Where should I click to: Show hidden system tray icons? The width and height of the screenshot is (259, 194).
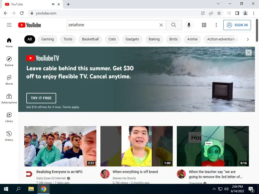pos(214,189)
